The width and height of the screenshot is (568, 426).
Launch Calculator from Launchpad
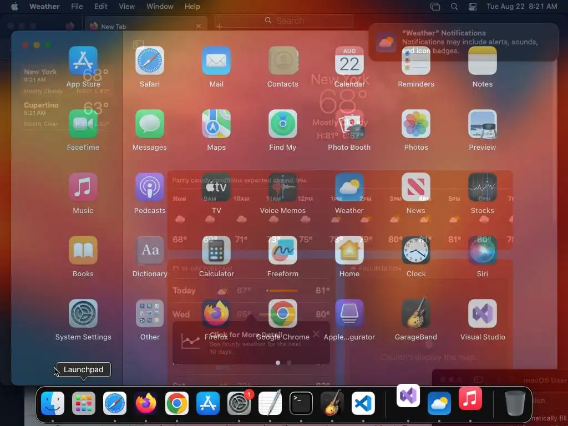pyautogui.click(x=216, y=250)
